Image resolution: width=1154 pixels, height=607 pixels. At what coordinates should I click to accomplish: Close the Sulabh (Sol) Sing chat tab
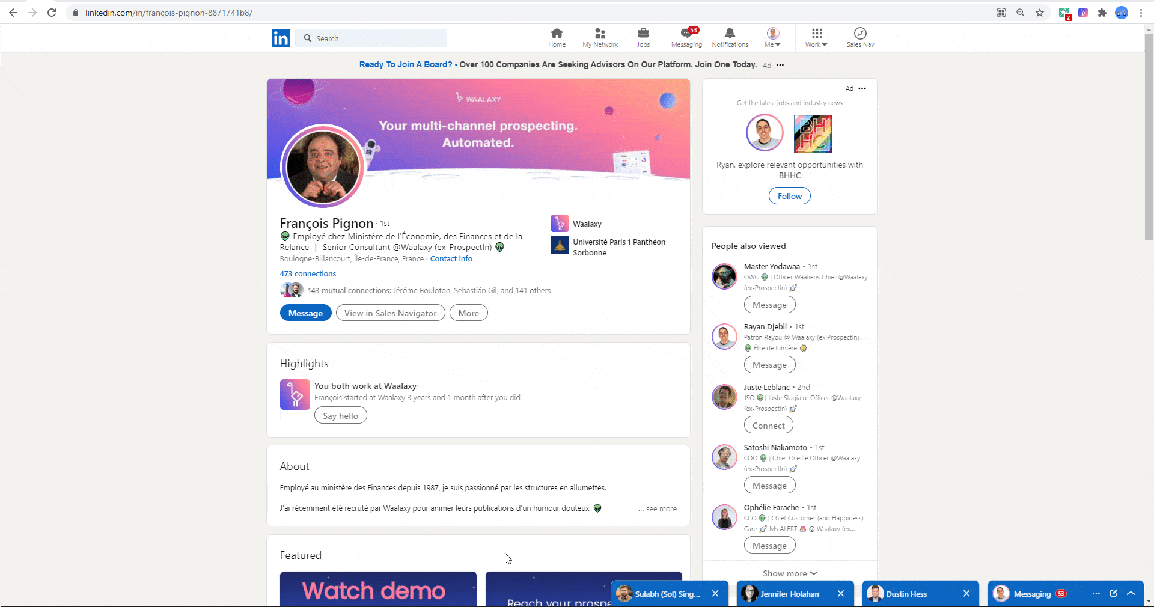(x=715, y=594)
